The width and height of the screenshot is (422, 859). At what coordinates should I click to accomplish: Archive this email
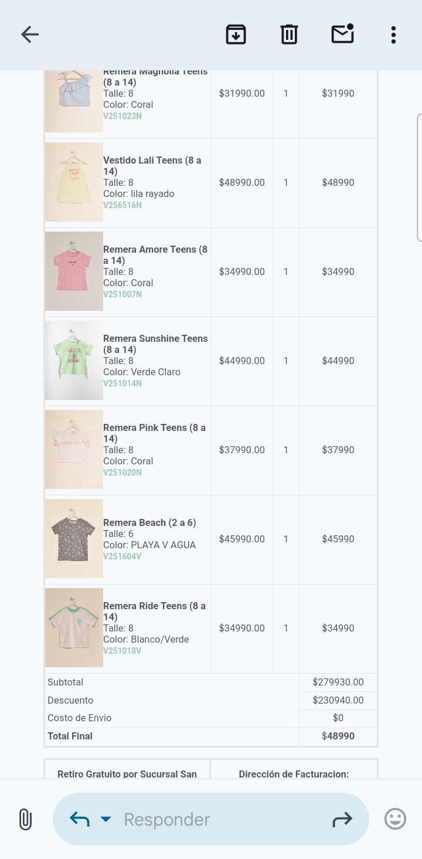[x=236, y=35]
